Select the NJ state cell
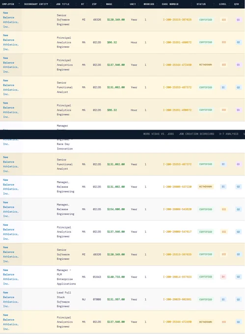The height and width of the screenshot is (334, 245). [83, 300]
